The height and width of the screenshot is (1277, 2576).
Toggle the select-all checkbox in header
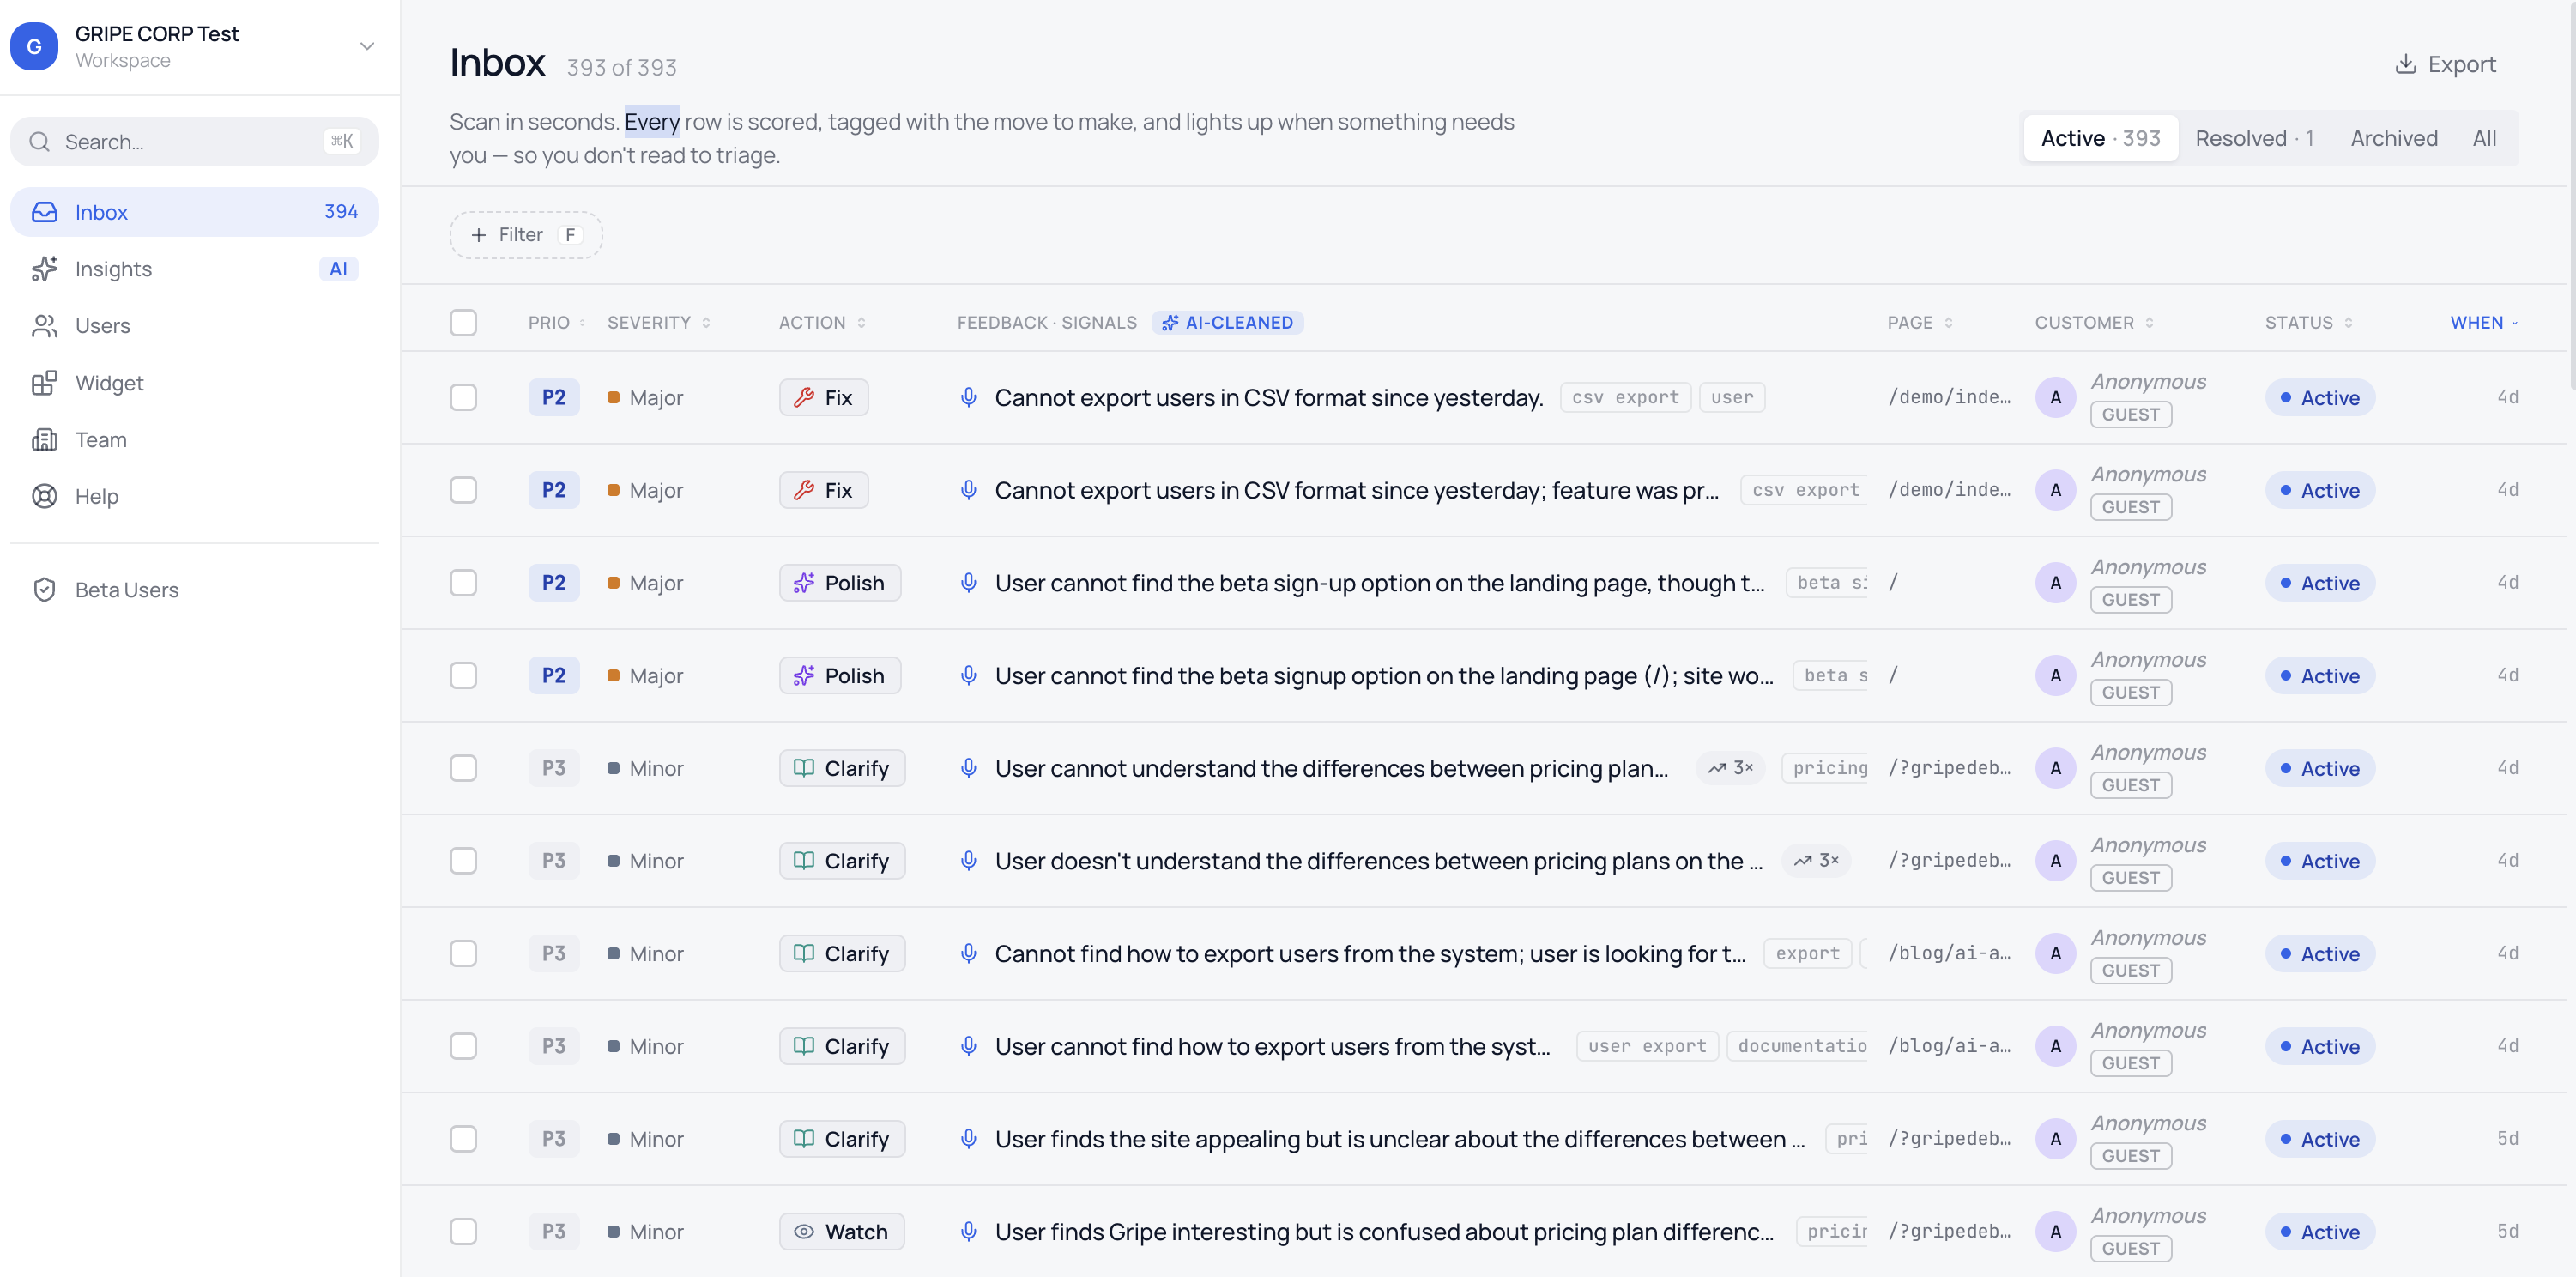tap(463, 322)
